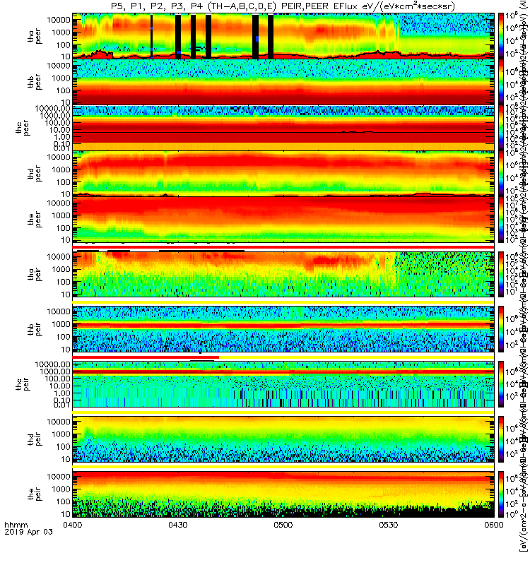Viewport: 530px width, 565px height.
Task: Select the 'thb peir' panel label
Action: (35, 330)
